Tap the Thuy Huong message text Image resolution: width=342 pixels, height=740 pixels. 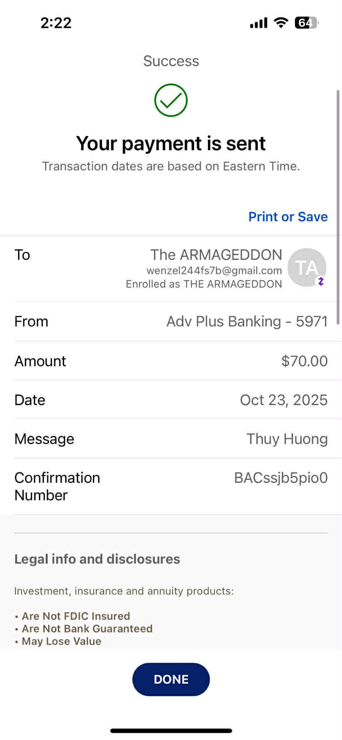(287, 439)
